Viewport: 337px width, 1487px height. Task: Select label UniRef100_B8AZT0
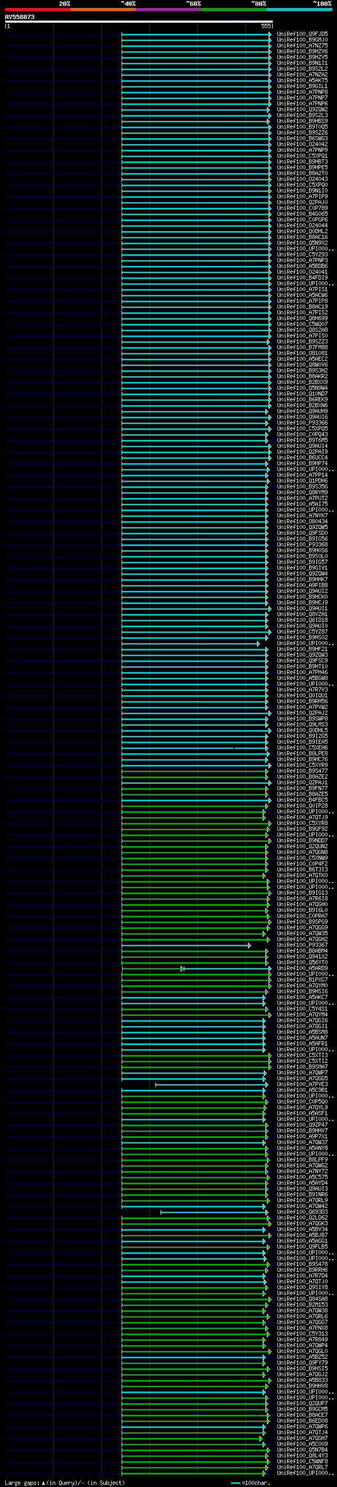coord(302,173)
